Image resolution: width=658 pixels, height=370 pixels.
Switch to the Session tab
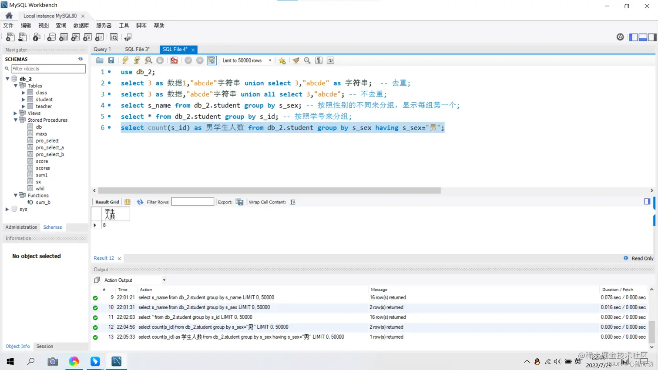[x=44, y=347]
